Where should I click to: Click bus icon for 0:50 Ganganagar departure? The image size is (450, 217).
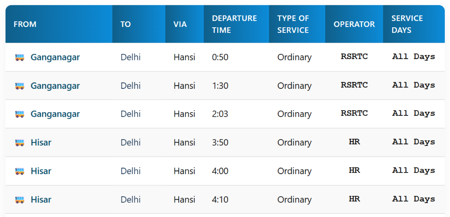coord(20,57)
